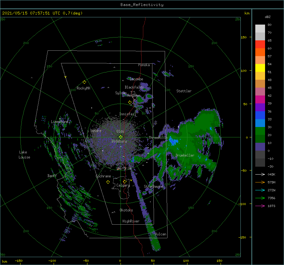Select the yellow radar-center marker between Olds and Didsbury
The height and width of the screenshot is (265, 284).
click(121, 137)
